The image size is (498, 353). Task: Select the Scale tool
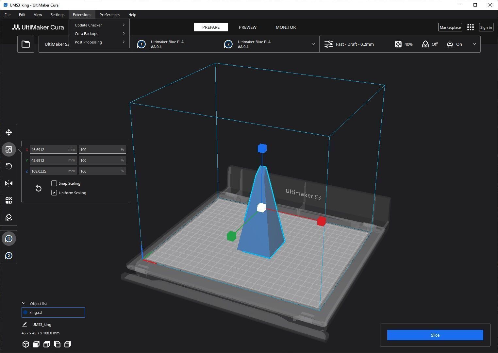(9, 149)
